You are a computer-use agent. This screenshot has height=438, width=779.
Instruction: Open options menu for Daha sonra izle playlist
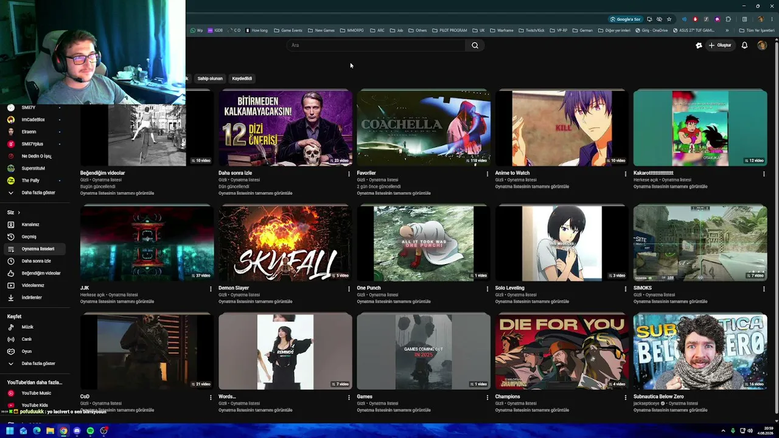[x=349, y=174]
